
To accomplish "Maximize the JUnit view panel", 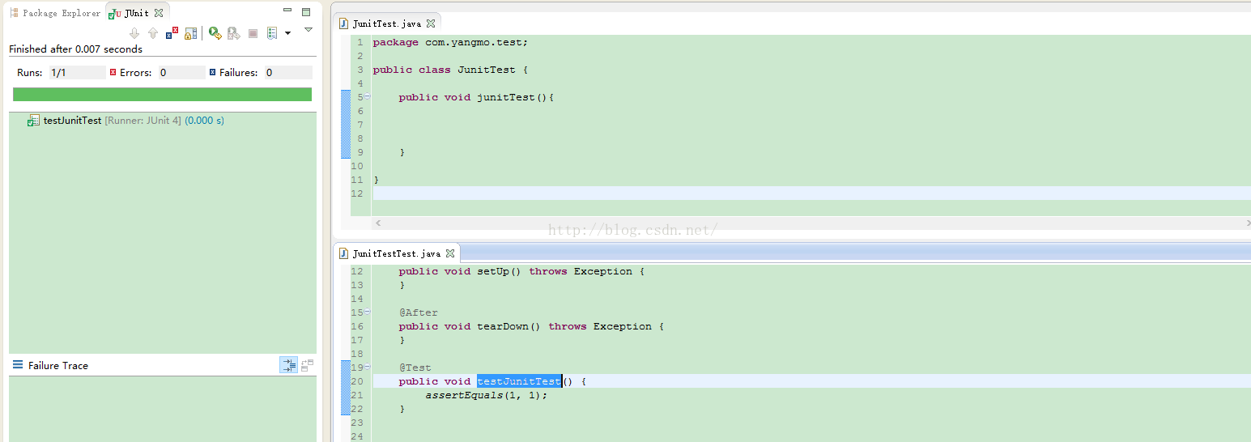I will 306,12.
